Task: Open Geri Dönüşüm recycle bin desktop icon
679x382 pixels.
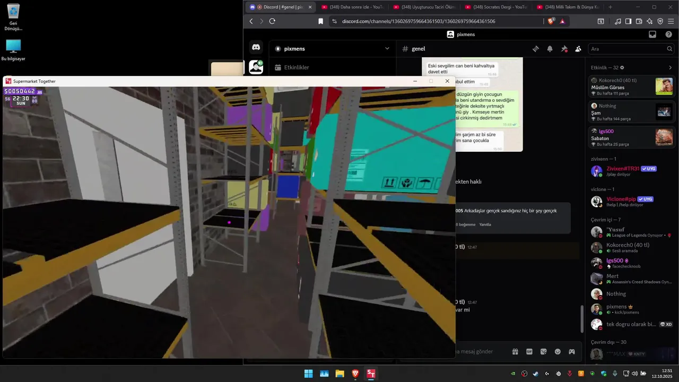Action: 13,17
